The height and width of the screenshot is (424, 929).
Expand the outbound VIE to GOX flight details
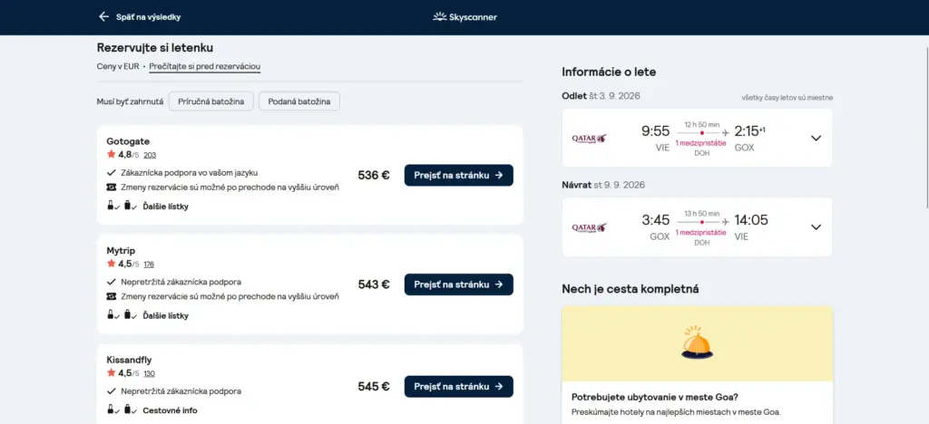click(816, 139)
